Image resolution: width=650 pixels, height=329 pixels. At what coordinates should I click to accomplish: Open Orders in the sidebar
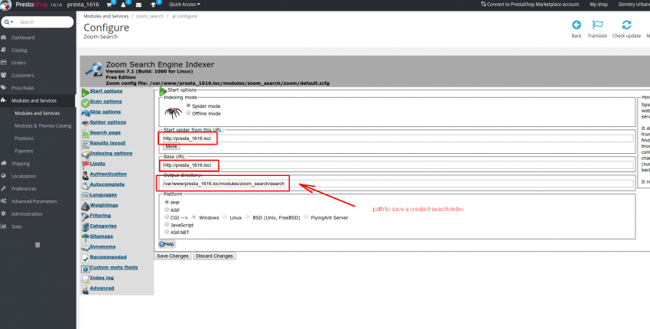point(18,63)
